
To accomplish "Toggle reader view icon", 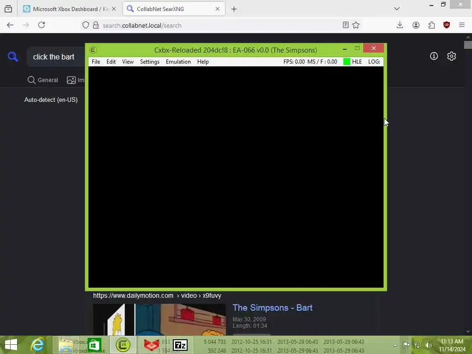I will click(346, 25).
